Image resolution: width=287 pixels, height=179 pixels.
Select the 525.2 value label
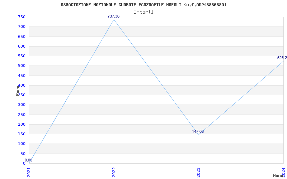[x=282, y=58]
